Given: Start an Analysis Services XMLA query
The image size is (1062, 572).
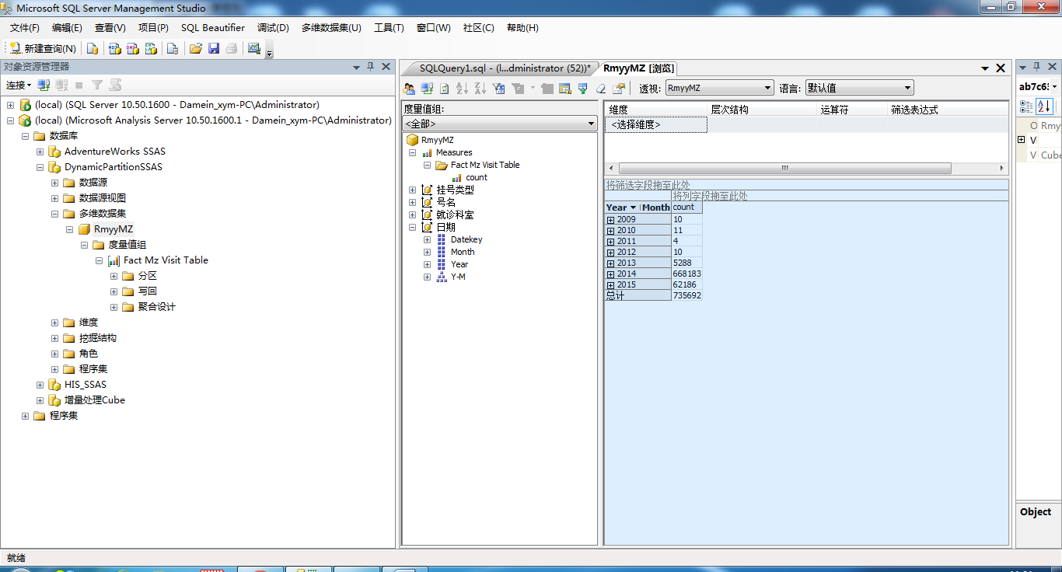Looking at the screenshot, I should pos(152,48).
